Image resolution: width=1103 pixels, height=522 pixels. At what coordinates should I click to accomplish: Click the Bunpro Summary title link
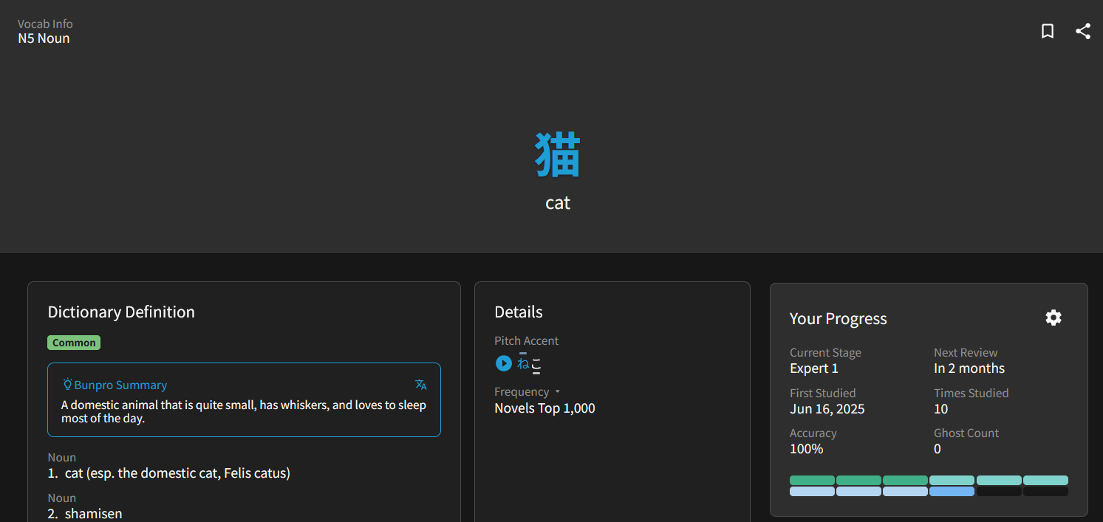(x=120, y=385)
